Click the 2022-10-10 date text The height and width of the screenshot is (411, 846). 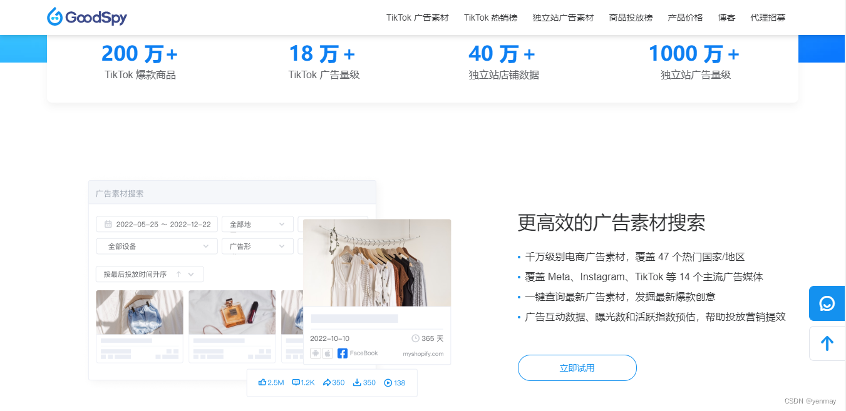(330, 338)
